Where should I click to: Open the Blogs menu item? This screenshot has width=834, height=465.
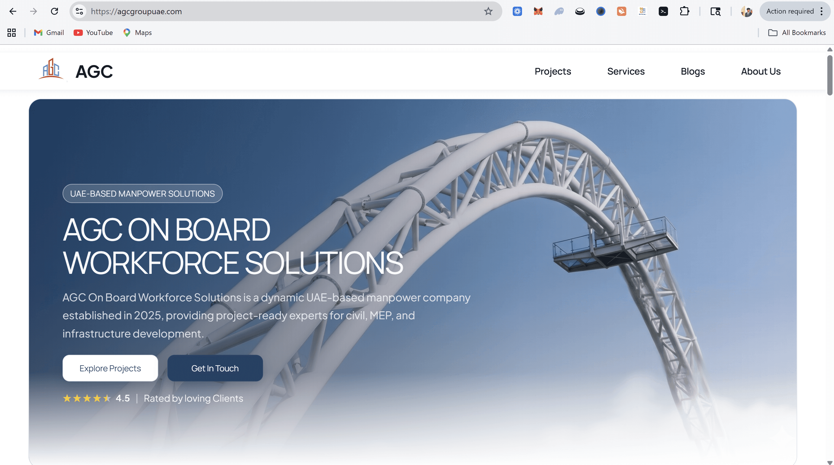tap(693, 71)
